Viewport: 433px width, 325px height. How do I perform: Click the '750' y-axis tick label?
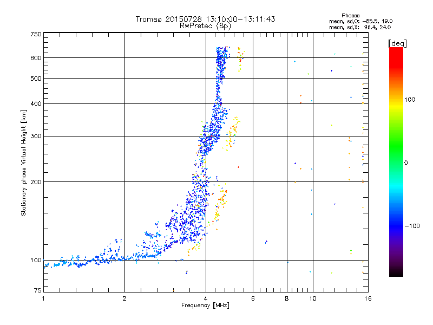(x=36, y=34)
